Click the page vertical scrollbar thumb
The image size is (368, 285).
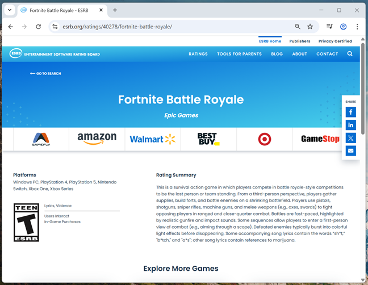coord(363,89)
